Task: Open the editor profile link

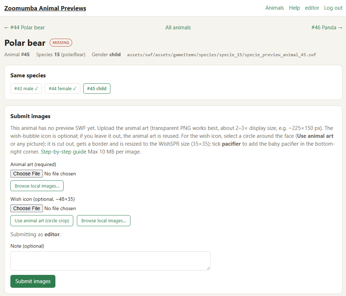Action: (312, 8)
